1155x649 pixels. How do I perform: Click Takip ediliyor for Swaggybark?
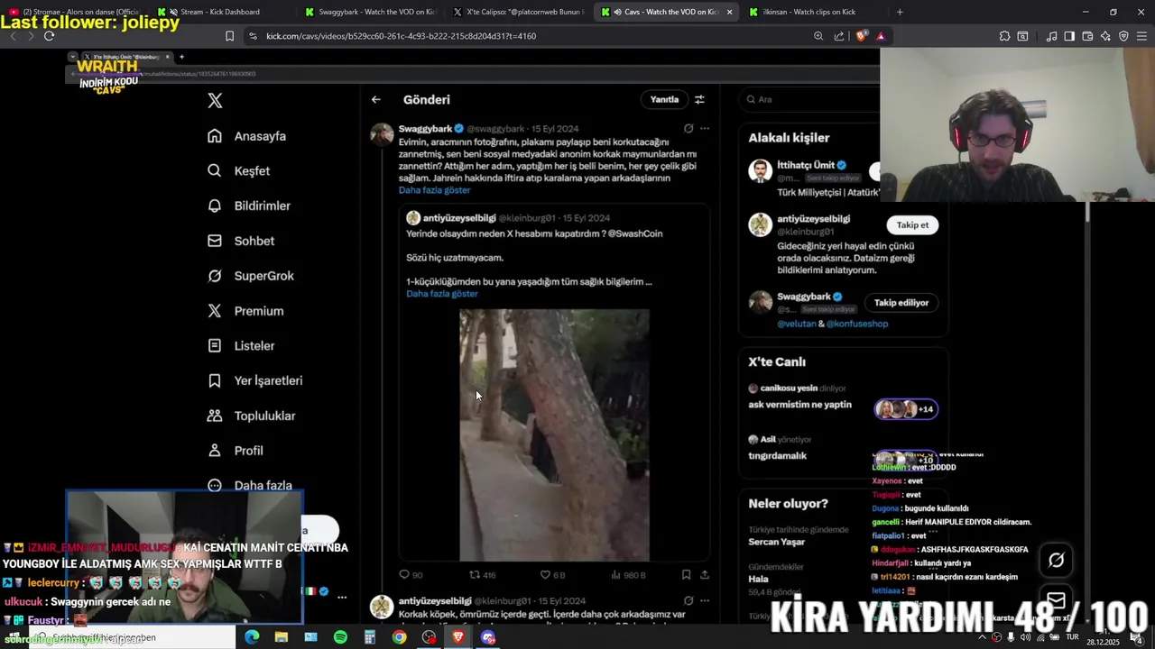tap(901, 303)
